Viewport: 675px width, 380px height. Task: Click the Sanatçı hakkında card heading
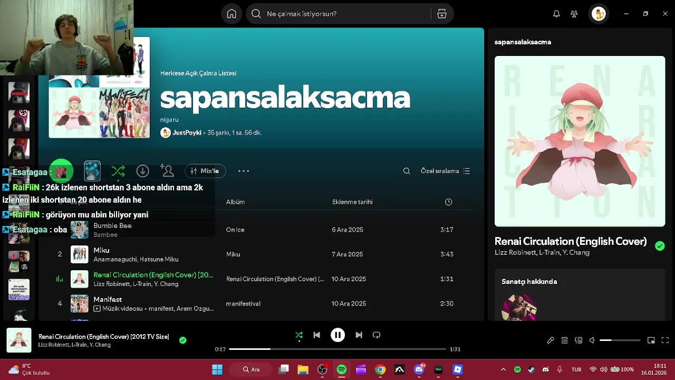(x=529, y=281)
